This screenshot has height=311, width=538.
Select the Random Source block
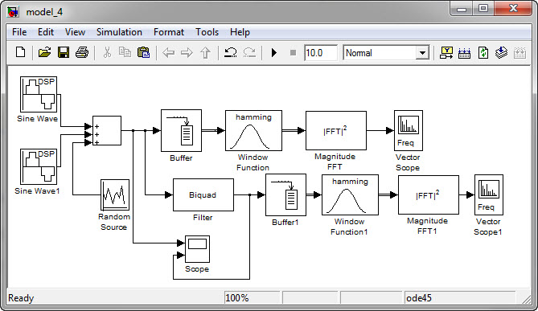(x=115, y=194)
